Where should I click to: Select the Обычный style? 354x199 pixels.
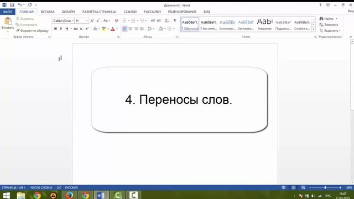(x=190, y=25)
